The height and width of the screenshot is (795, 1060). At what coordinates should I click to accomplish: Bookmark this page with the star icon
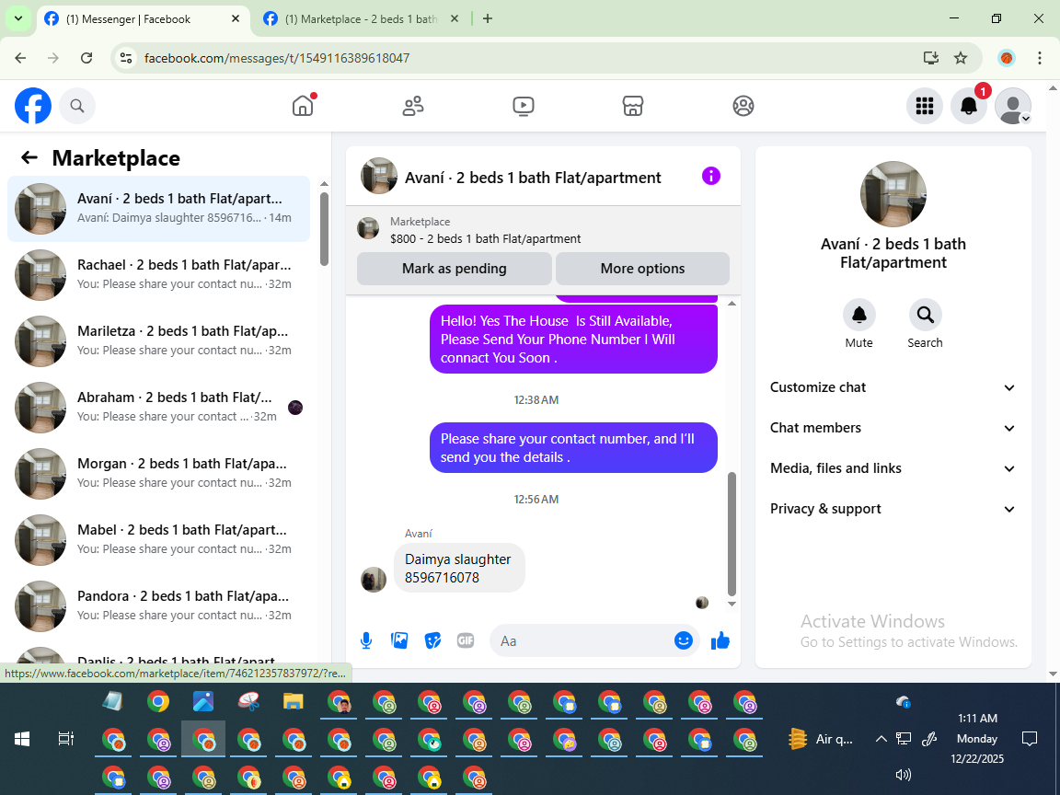(x=961, y=58)
